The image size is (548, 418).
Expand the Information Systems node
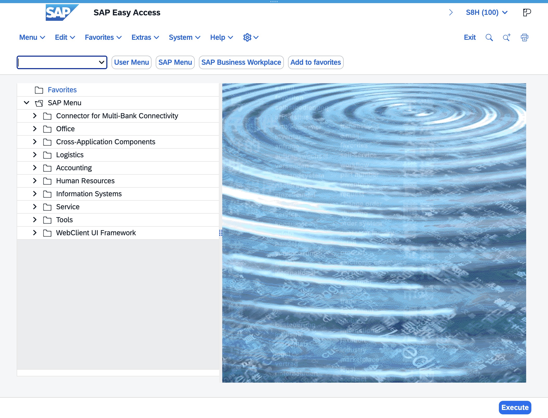[x=35, y=194]
